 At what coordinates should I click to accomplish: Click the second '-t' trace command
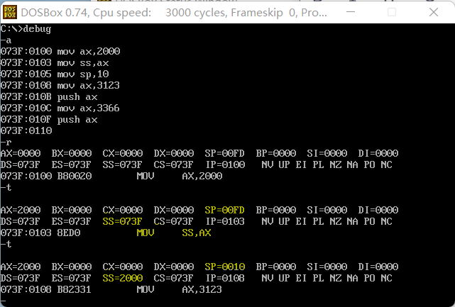click(x=6, y=245)
